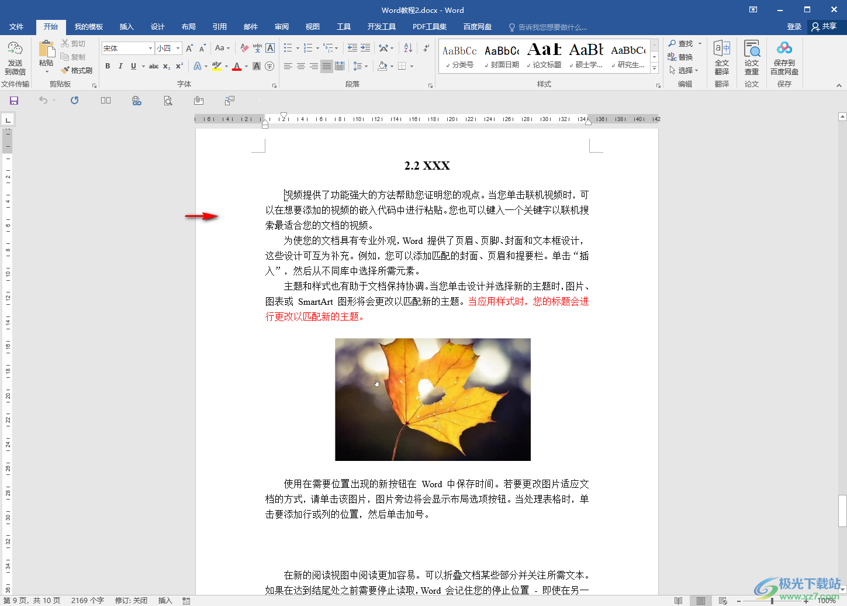Click the 共享 share button
Screen dimensions: 847x606
[825, 27]
